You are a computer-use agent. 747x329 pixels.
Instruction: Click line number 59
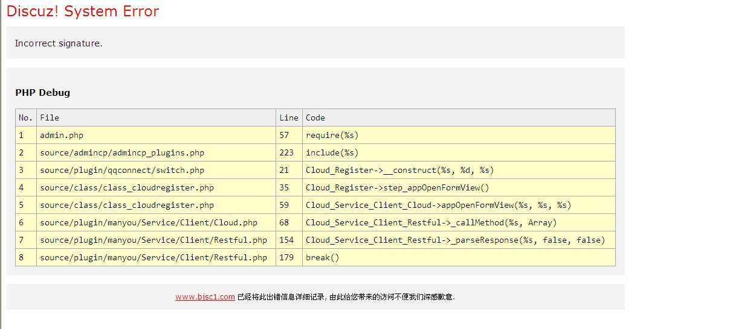tap(289, 205)
